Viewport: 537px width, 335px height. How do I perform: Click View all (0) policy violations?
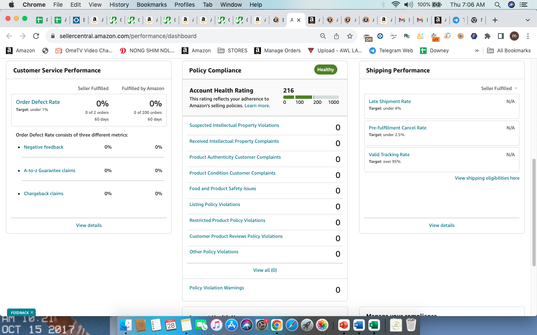point(265,270)
